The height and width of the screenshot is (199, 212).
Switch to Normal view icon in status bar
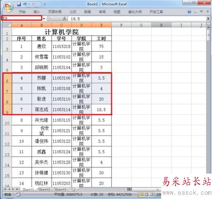[x=141, y=195]
